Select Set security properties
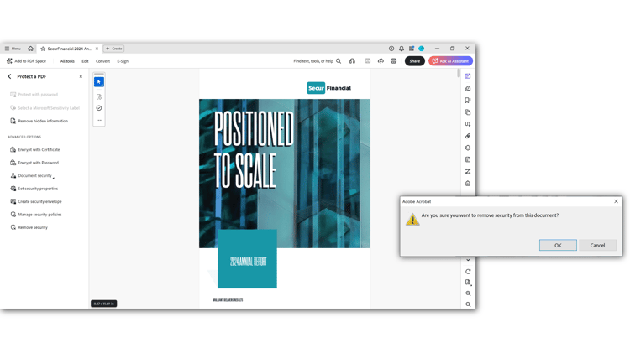630x353 pixels. (x=34, y=189)
